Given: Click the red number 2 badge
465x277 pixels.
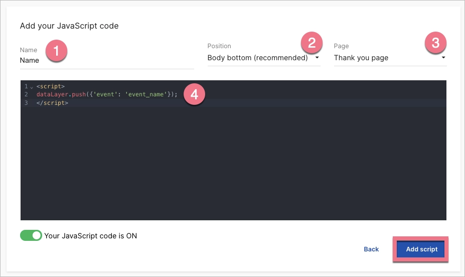Looking at the screenshot, I should point(312,44).
